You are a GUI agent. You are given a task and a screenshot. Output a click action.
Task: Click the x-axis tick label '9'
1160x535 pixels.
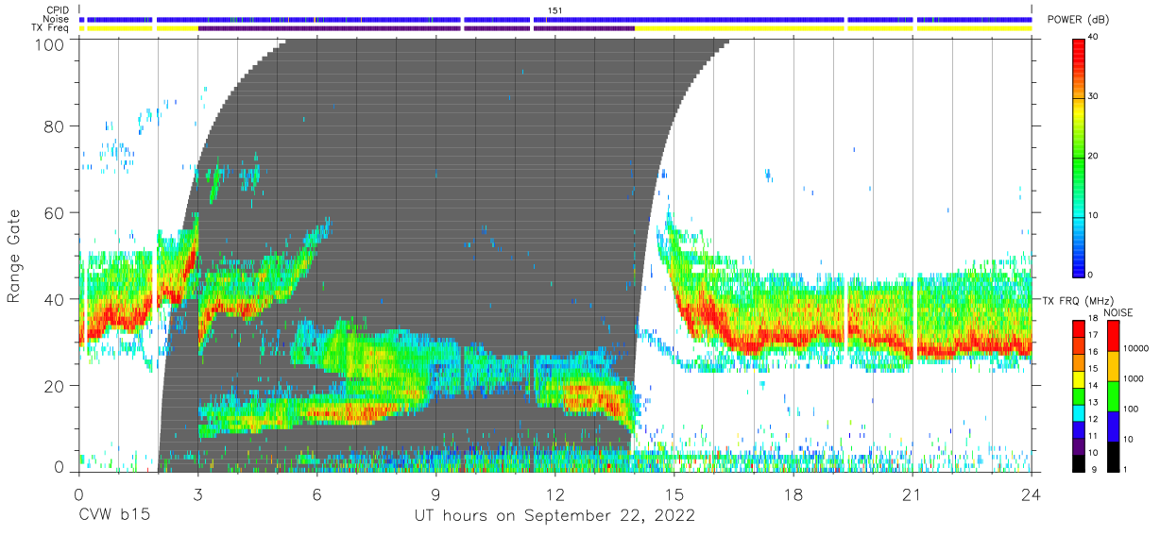[435, 494]
